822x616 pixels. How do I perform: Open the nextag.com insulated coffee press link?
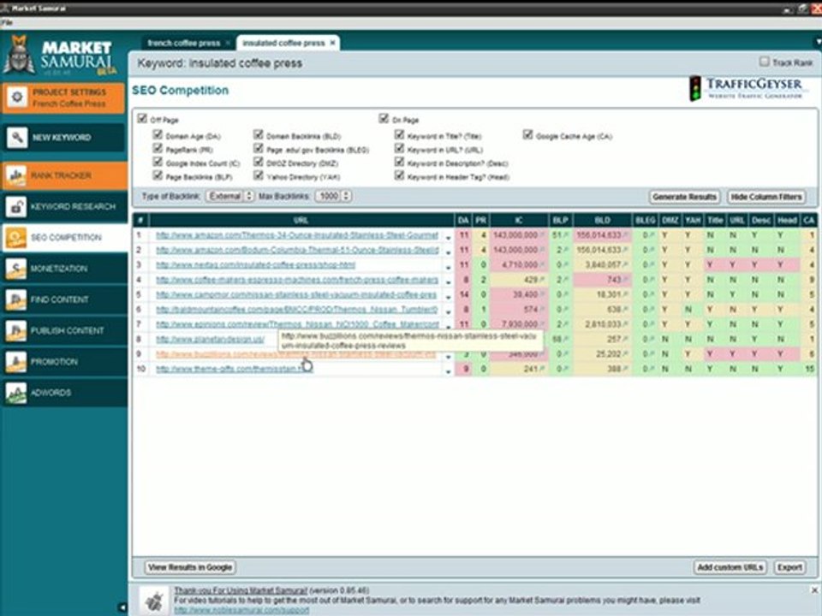256,265
